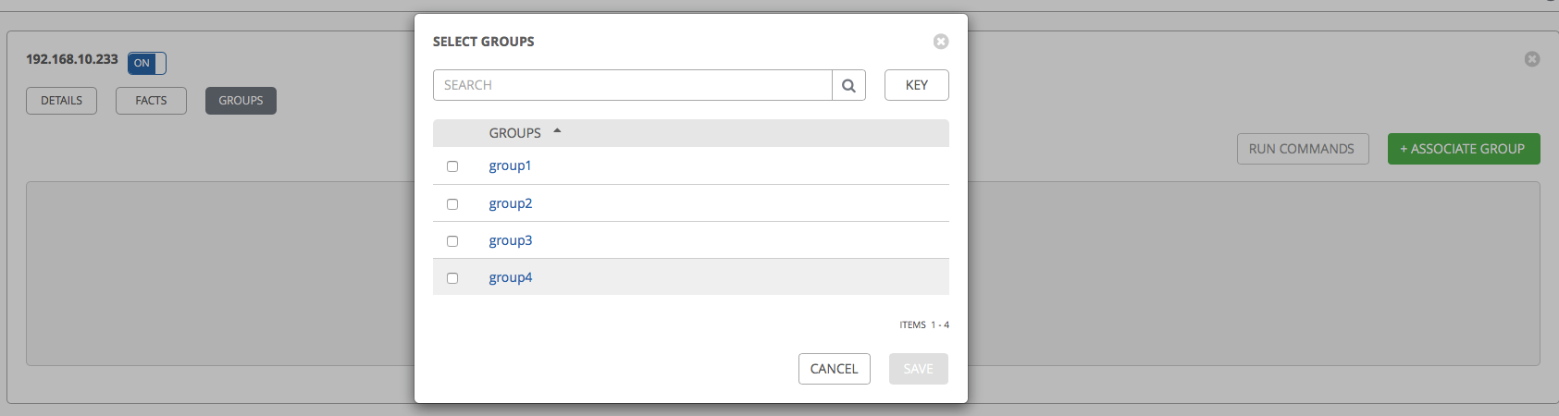The image size is (1559, 416).
Task: Tick the group4 checkbox
Action: click(x=452, y=278)
